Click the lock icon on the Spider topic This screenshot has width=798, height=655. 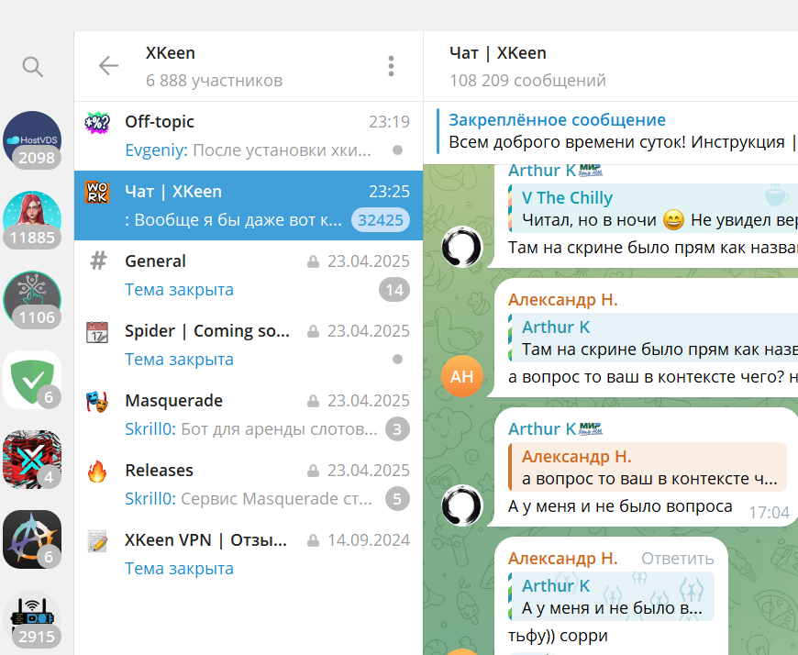click(x=313, y=331)
